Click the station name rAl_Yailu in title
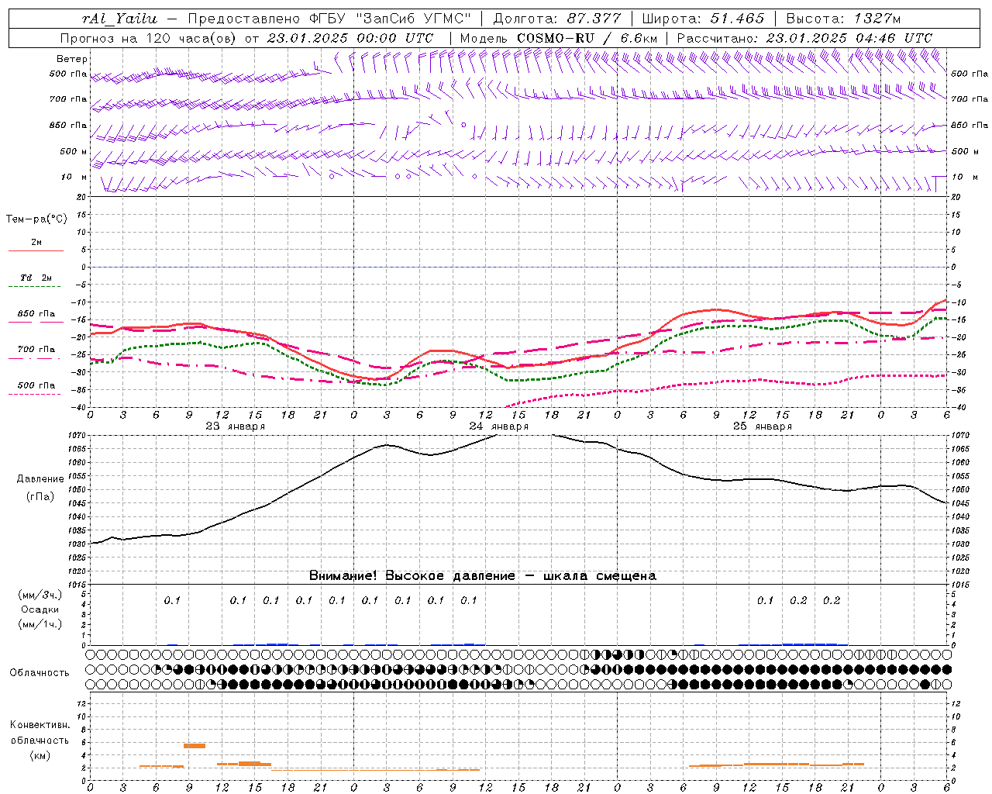 pyautogui.click(x=119, y=19)
